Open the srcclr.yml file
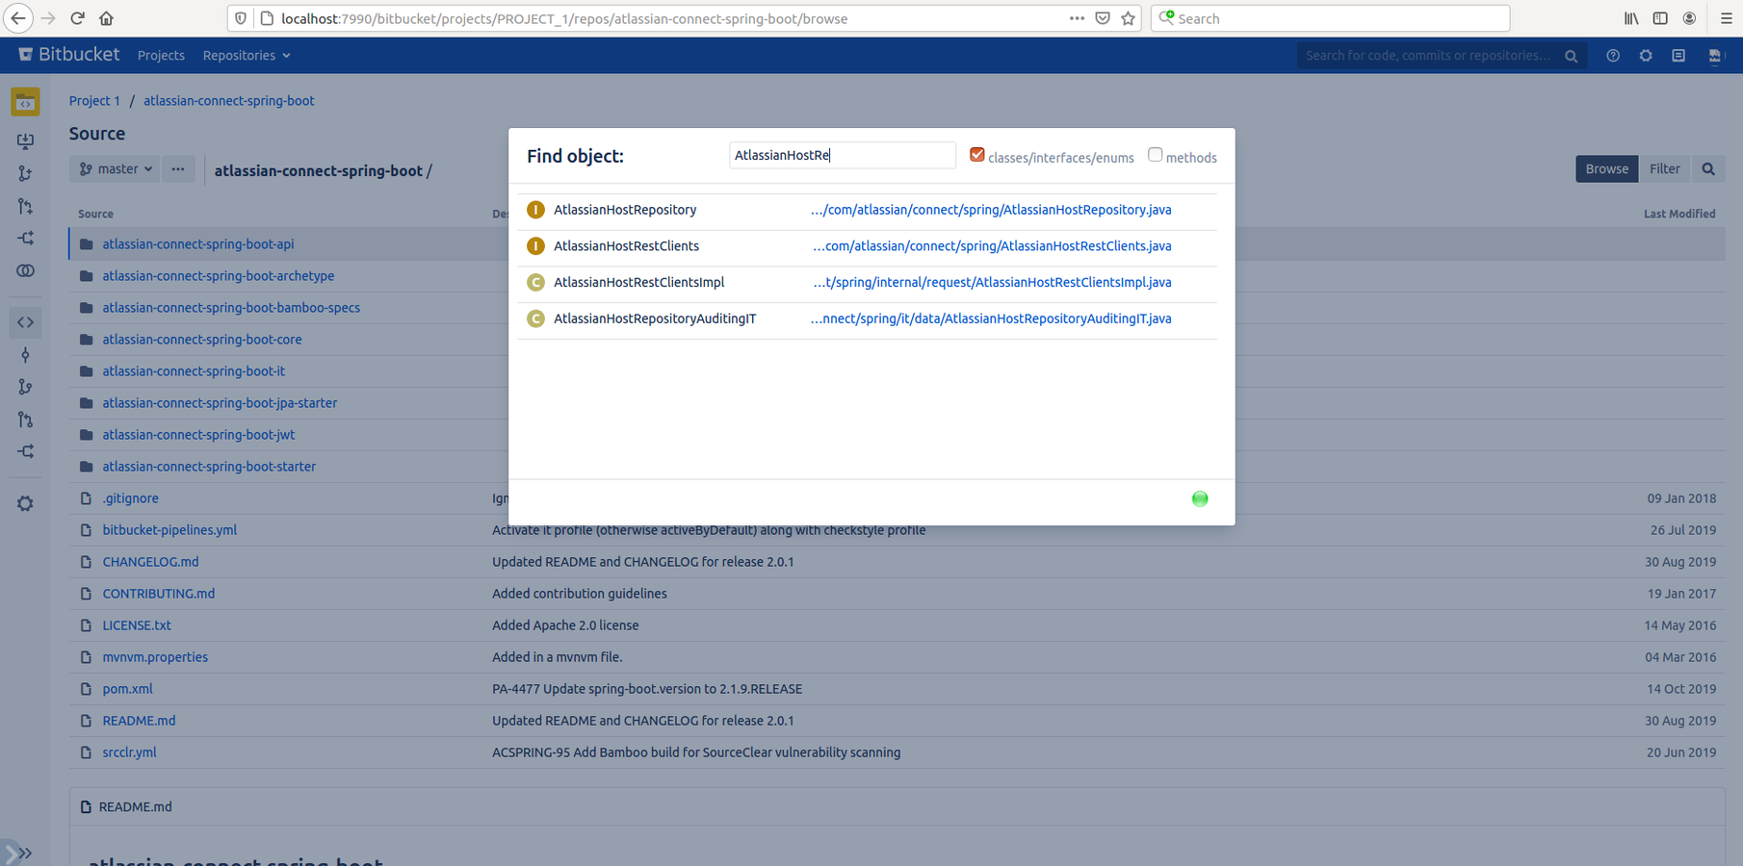This screenshot has height=866, width=1743. (x=129, y=752)
